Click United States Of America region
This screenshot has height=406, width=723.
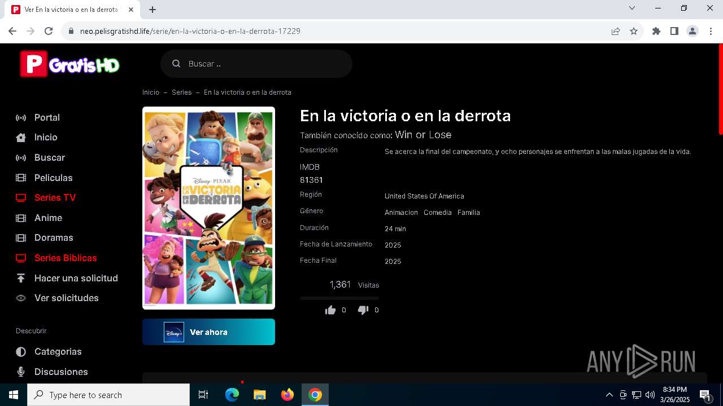pos(424,196)
